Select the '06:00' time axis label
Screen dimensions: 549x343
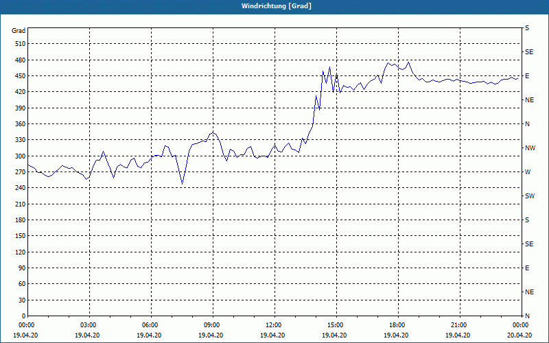(x=151, y=324)
